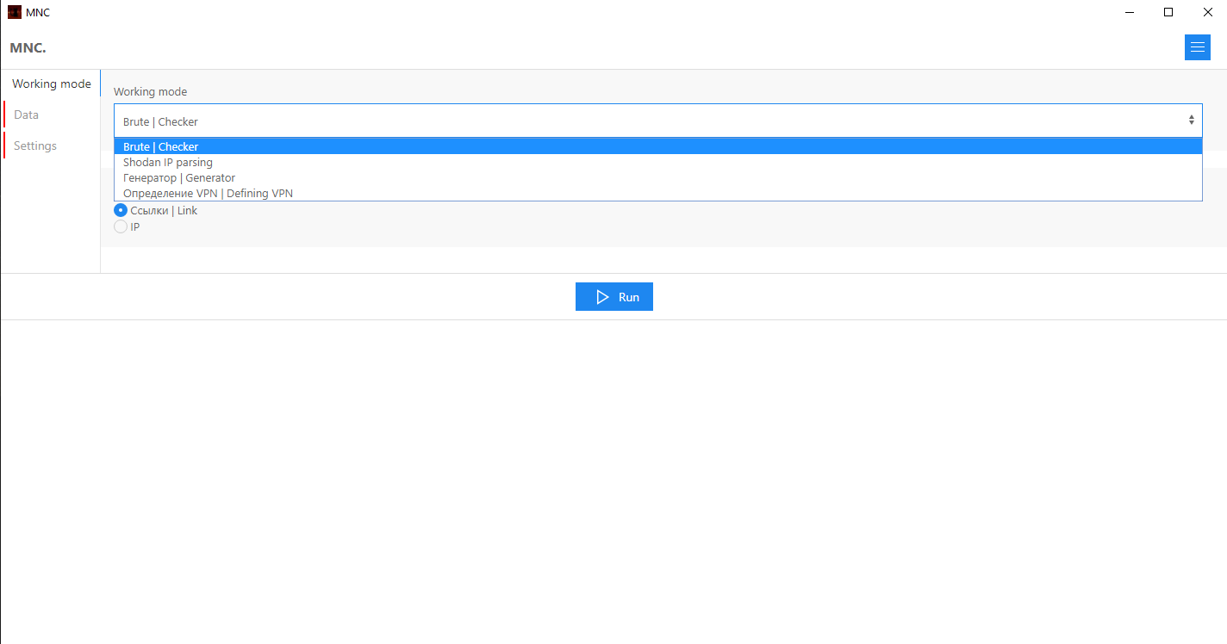Screen dimensions: 1227x644
Task: Click the up-down arrows on the mode selector
Action: click(1192, 121)
